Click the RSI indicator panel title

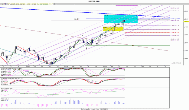click(x=7, y=89)
